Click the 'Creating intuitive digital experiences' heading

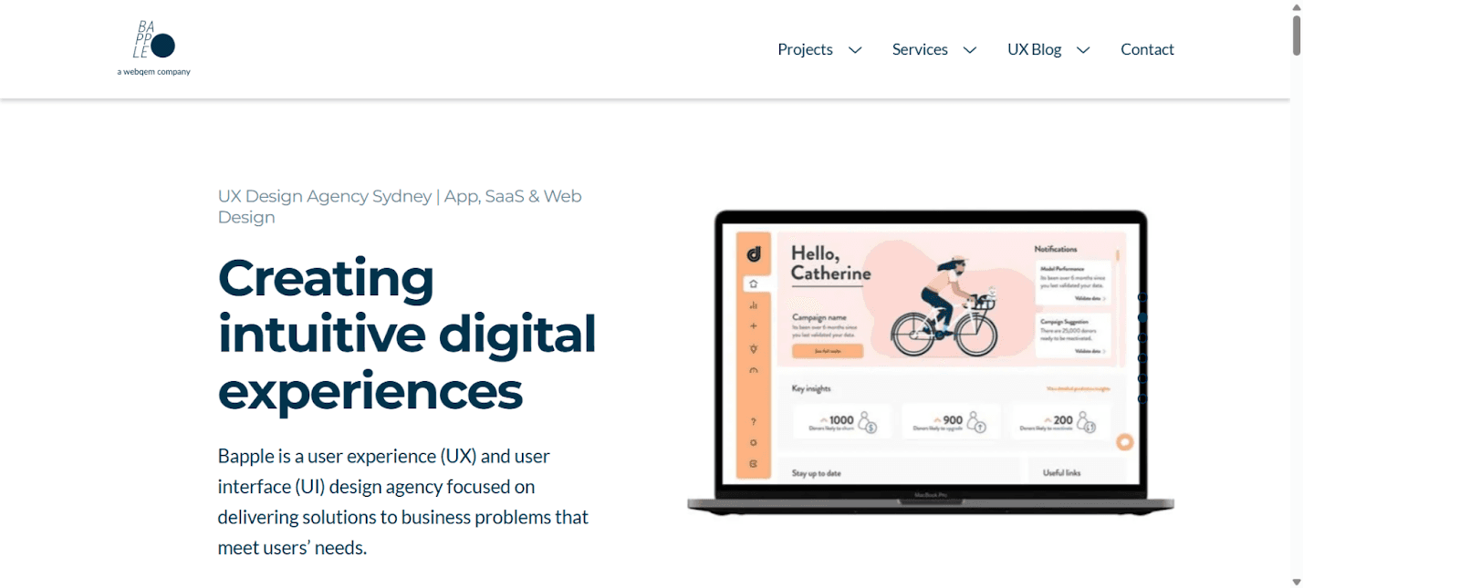[x=407, y=334]
